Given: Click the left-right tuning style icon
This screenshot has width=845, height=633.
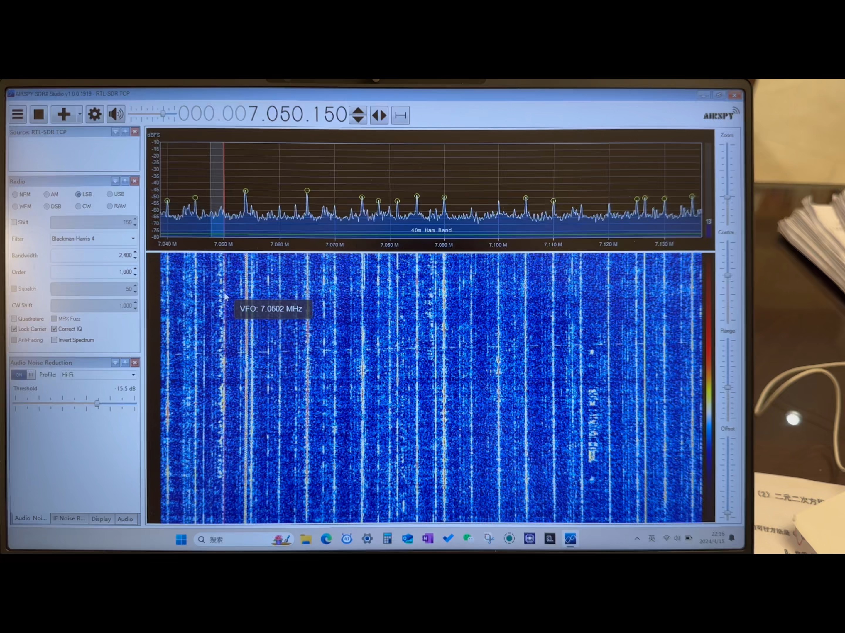Looking at the screenshot, I should pyautogui.click(x=379, y=115).
